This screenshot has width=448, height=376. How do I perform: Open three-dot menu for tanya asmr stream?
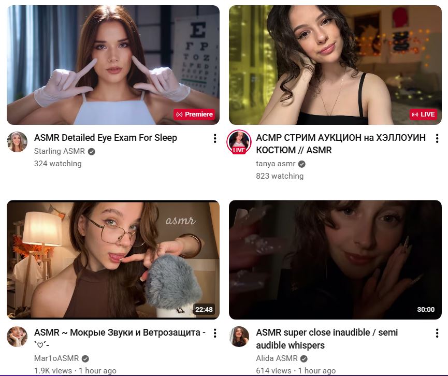click(x=437, y=139)
